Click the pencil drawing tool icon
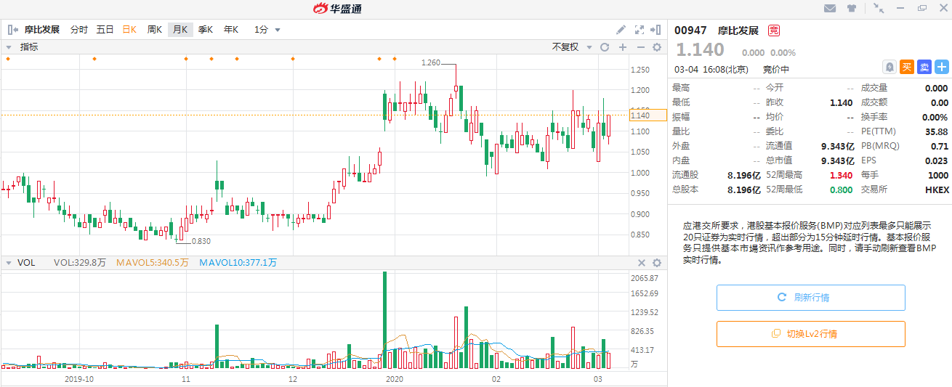Screen dimensions: 952x387 (621, 30)
